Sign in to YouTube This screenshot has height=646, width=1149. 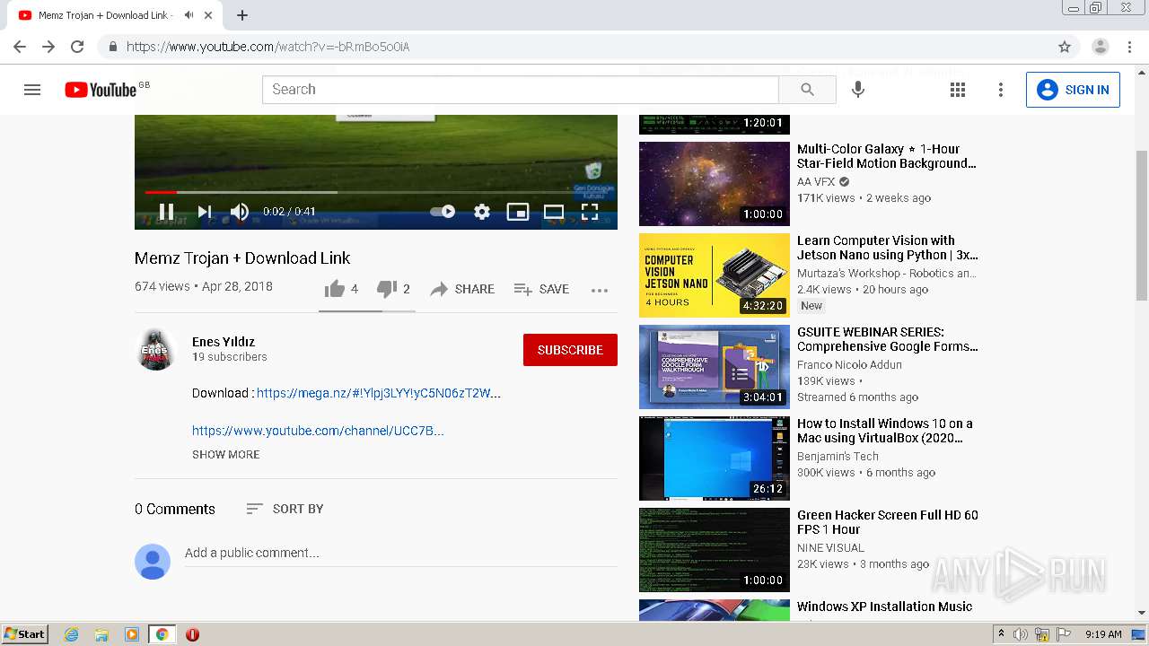[x=1073, y=90]
